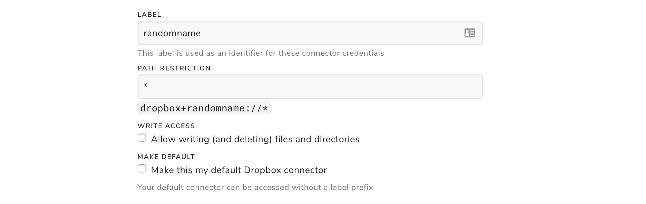Click the word randomname in the Label box

pos(172,33)
